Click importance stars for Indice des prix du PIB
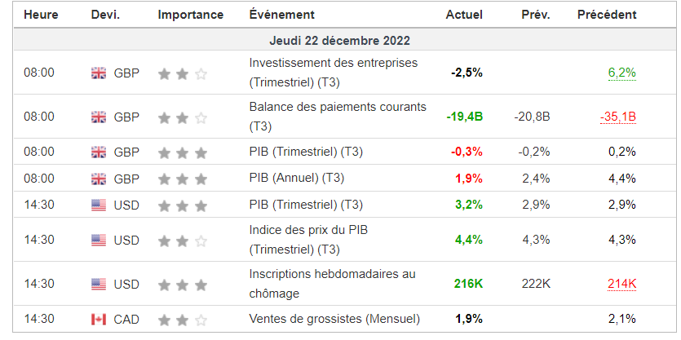 [183, 241]
